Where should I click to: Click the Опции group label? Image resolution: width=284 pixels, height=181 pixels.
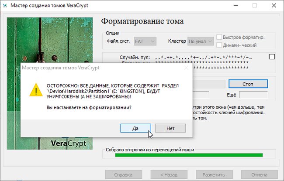pyautogui.click(x=112, y=33)
